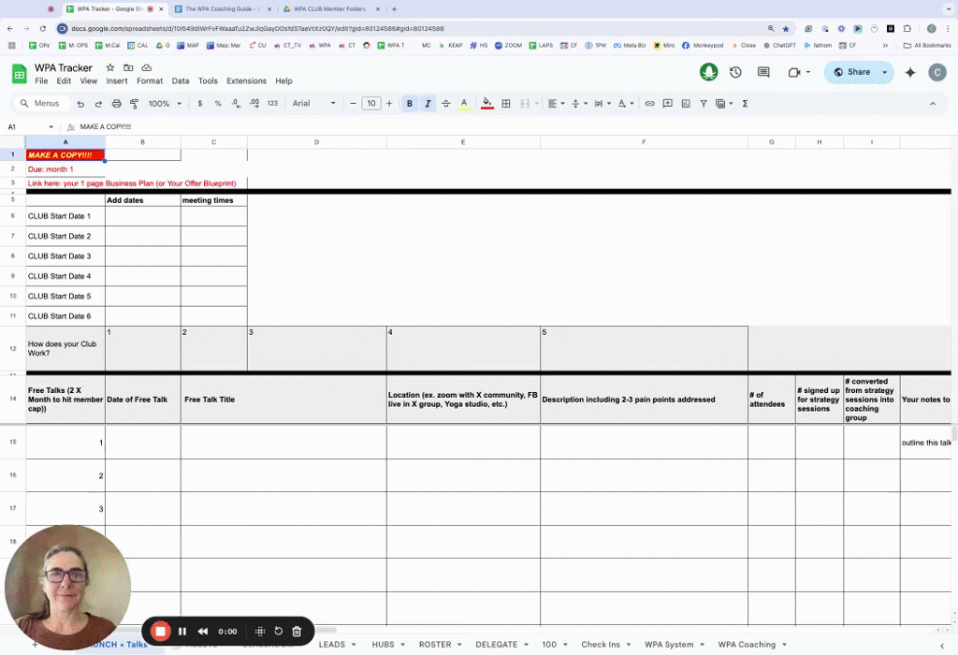Open the fill color tool
958x655 pixels.
pos(486,103)
